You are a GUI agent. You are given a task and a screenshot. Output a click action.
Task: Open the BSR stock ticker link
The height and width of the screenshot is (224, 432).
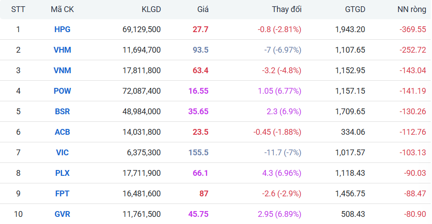[x=62, y=112]
